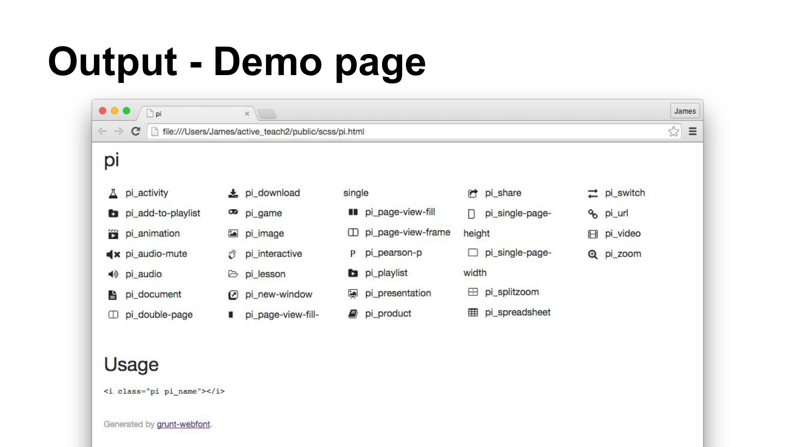
Task: Go back with the browser back arrow
Action: [102, 132]
